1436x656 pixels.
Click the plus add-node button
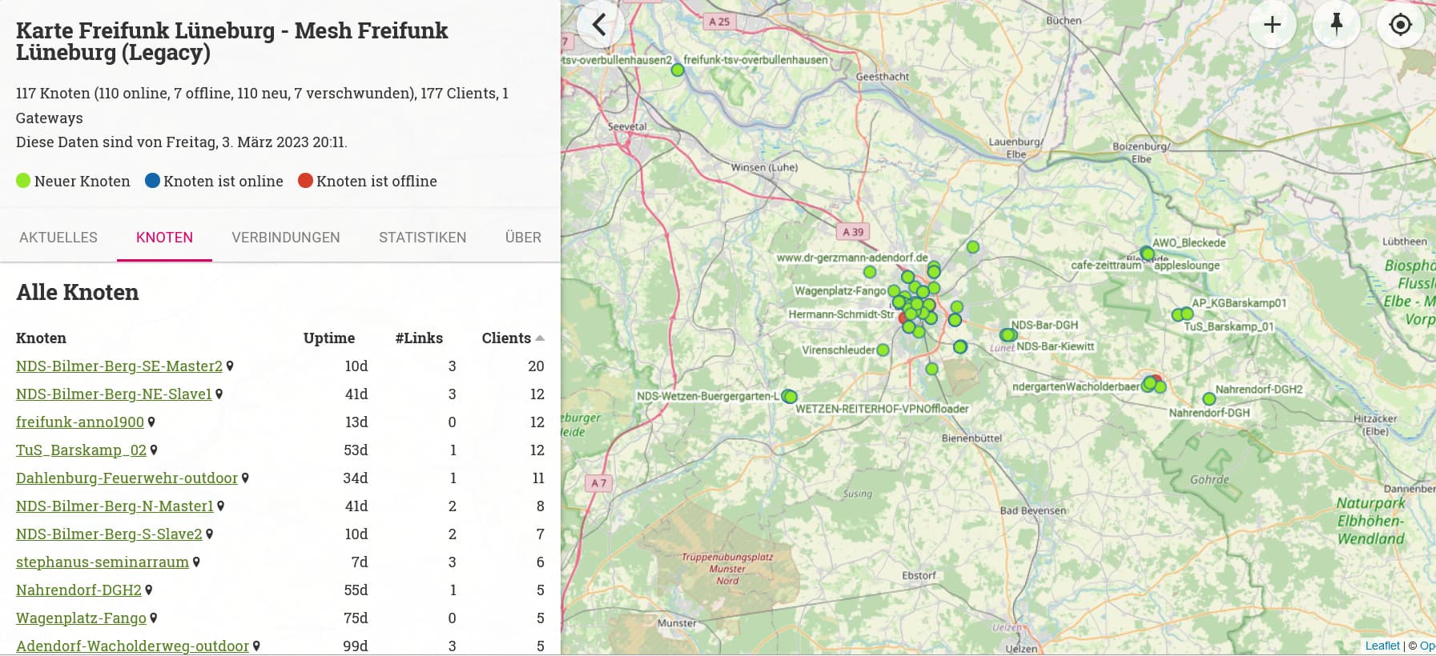coord(1272,24)
